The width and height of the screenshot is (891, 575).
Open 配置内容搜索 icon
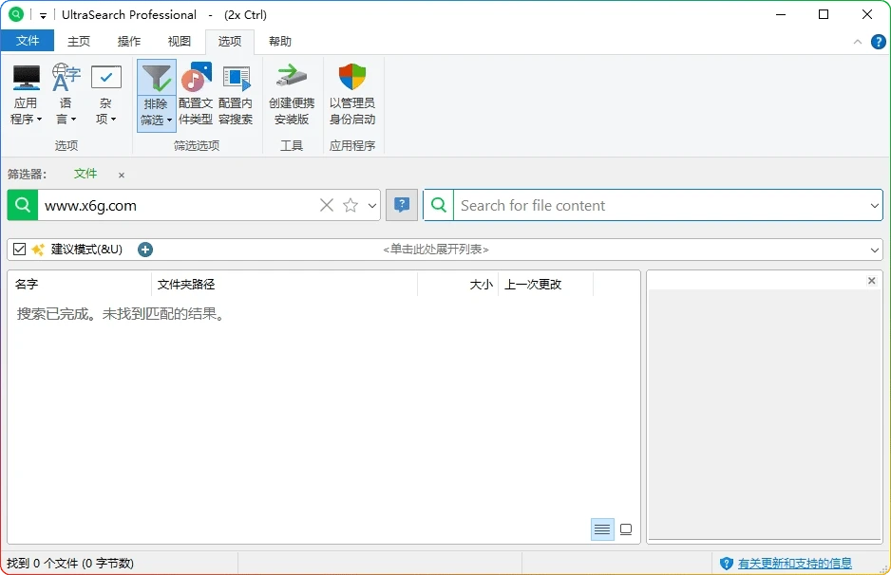(x=236, y=79)
